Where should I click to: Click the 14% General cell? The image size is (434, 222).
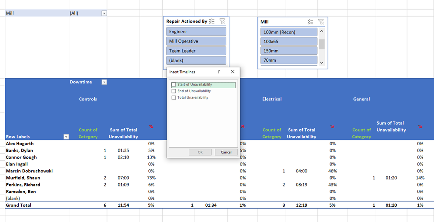point(420,178)
